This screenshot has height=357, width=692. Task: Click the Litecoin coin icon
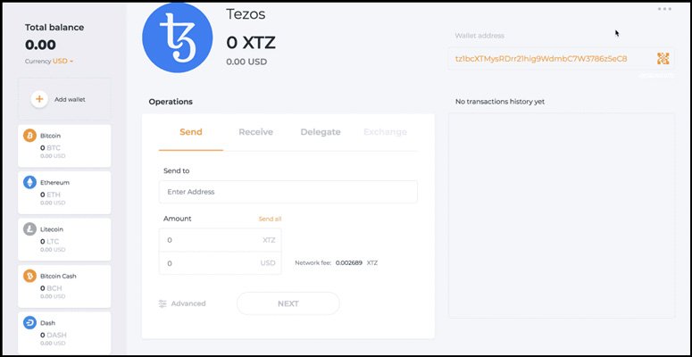coord(30,229)
